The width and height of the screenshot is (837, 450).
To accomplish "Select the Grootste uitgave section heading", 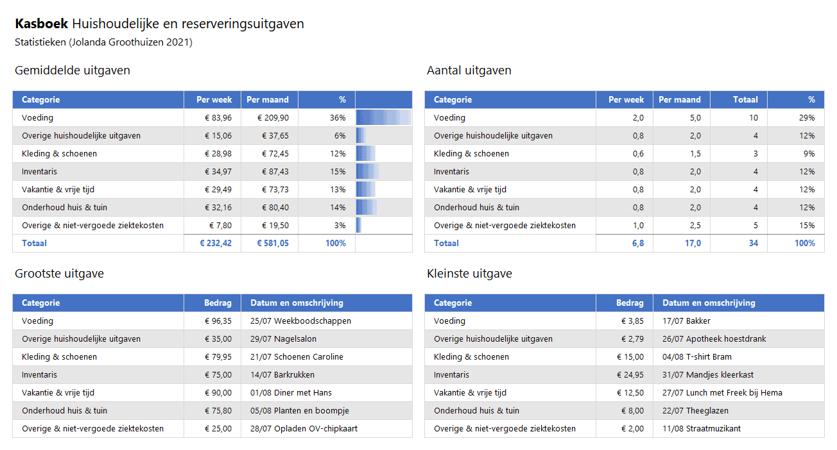I will (59, 274).
